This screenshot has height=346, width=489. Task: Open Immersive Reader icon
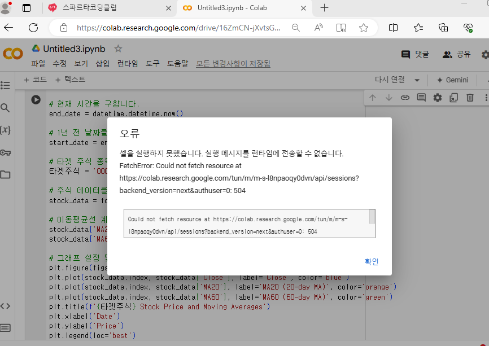click(x=341, y=28)
